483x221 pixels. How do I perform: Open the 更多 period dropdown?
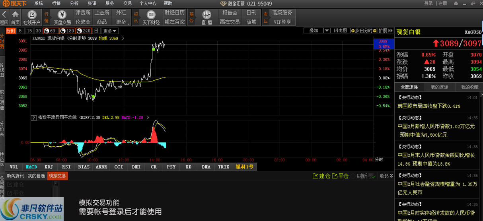(110, 31)
